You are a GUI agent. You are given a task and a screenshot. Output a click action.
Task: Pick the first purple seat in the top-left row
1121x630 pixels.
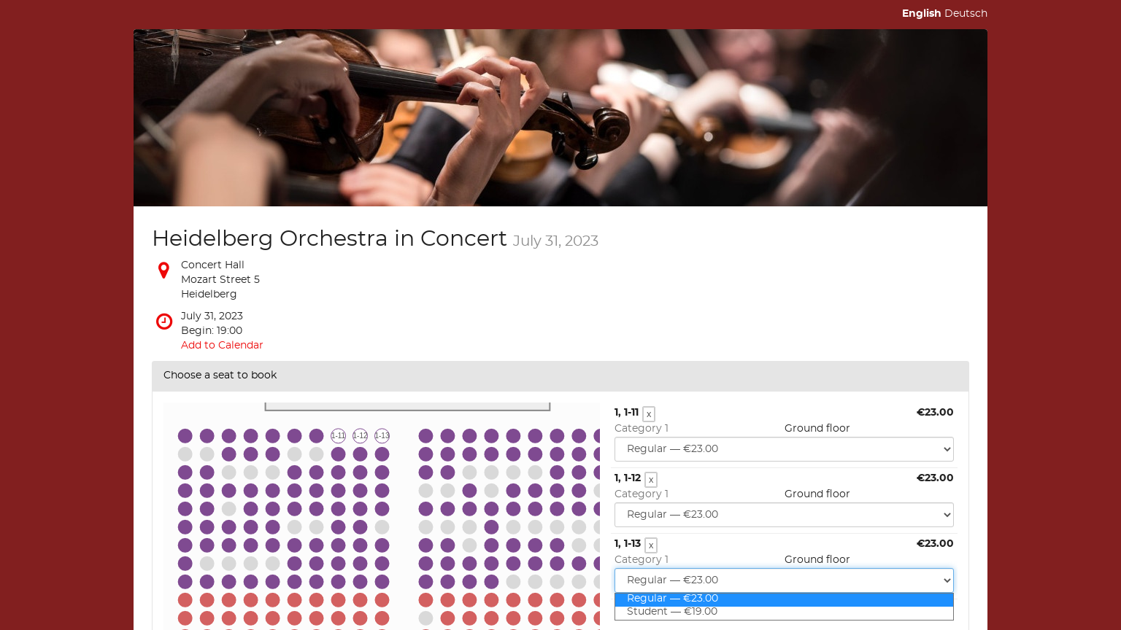[185, 436]
